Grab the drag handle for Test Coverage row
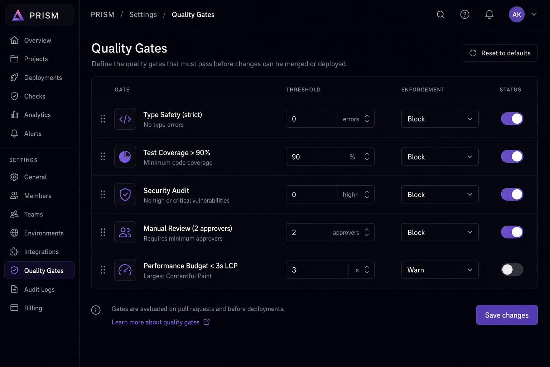 103,156
